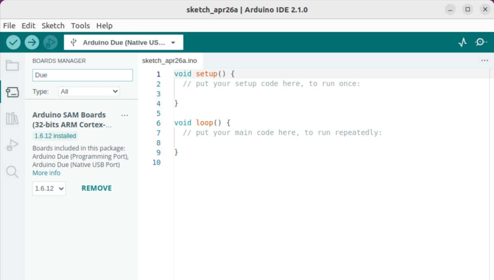
Task: Click the Arduino SAM Boards options ellipsis
Action: coord(125,115)
